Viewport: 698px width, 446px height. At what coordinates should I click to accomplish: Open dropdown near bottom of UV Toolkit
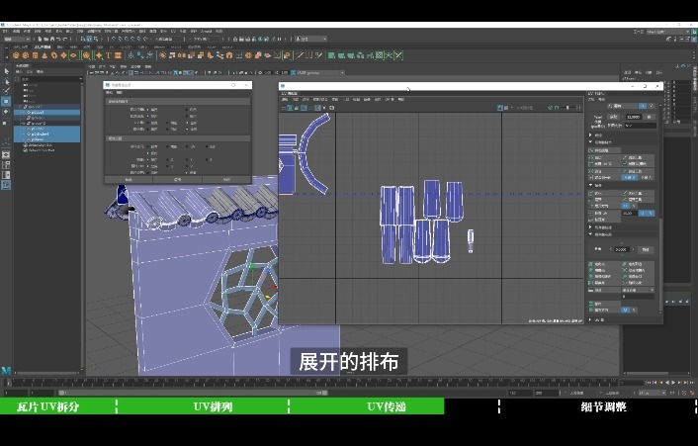pyautogui.click(x=638, y=290)
